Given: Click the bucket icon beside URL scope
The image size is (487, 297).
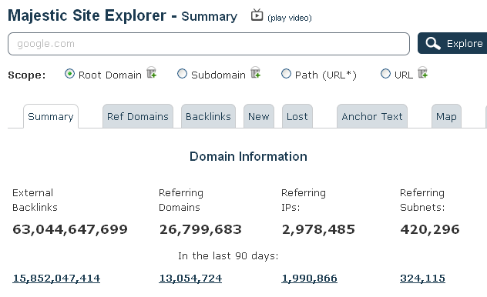Looking at the screenshot, I should click(x=423, y=72).
